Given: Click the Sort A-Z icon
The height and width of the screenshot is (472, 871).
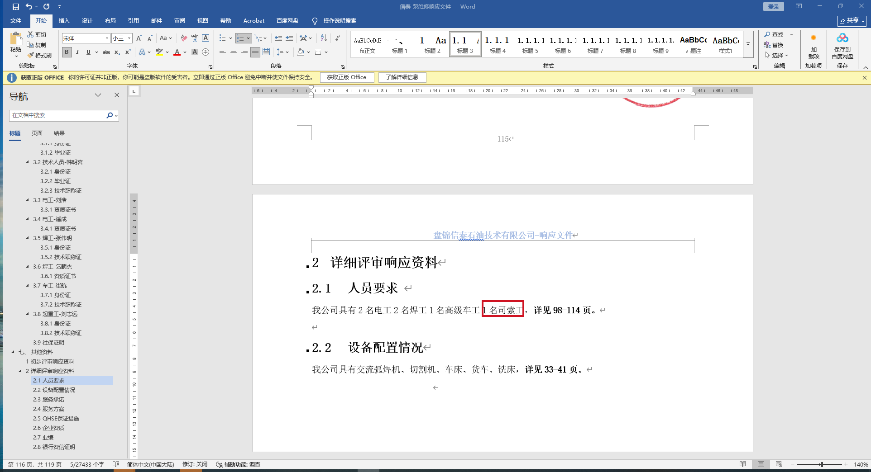Looking at the screenshot, I should [324, 38].
